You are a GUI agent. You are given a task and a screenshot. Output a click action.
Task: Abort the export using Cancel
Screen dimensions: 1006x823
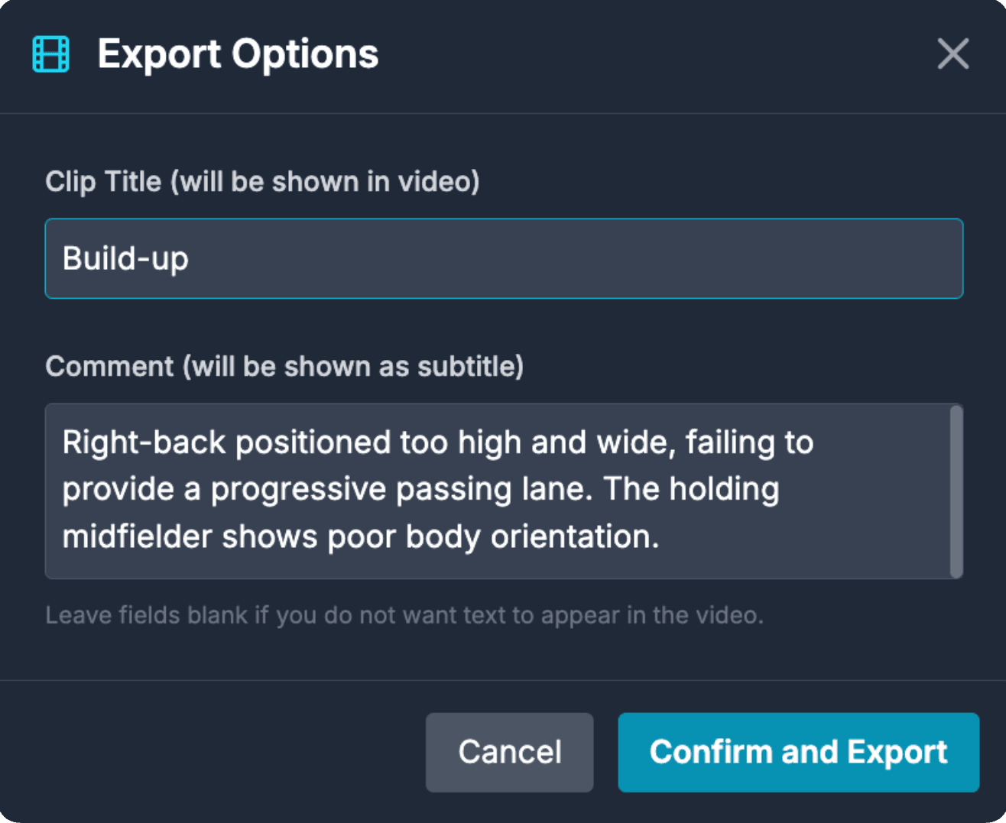click(x=509, y=752)
